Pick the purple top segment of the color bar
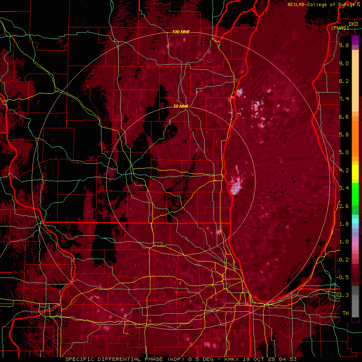 (x=355, y=40)
